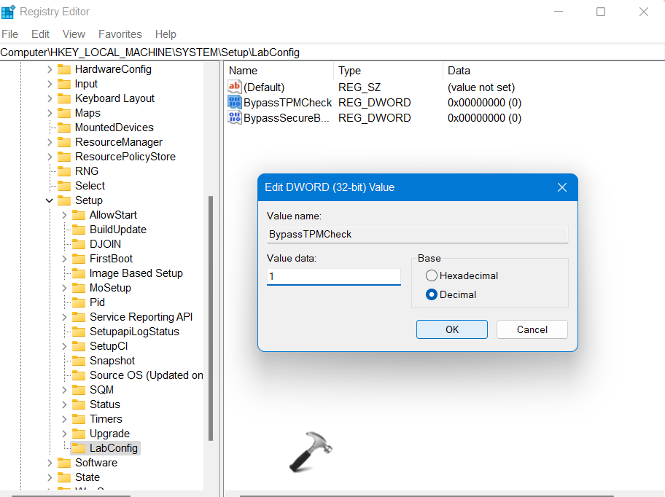Confirm the value with OK button
The height and width of the screenshot is (497, 665).
452,329
